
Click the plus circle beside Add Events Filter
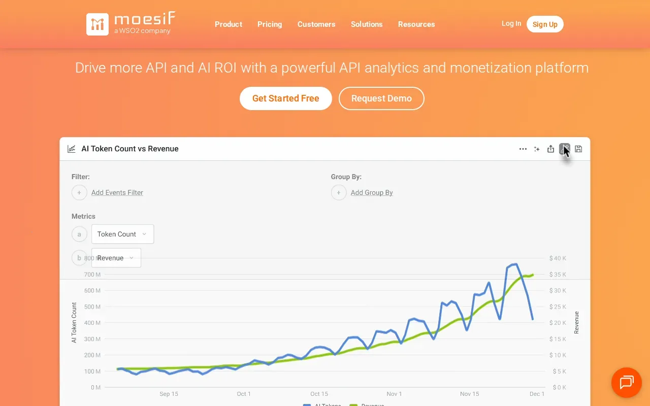pos(79,192)
